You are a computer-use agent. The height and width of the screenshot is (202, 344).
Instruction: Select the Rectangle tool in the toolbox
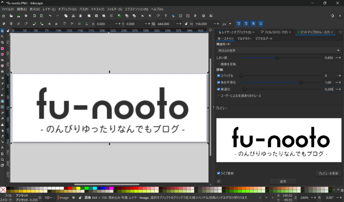[2, 48]
